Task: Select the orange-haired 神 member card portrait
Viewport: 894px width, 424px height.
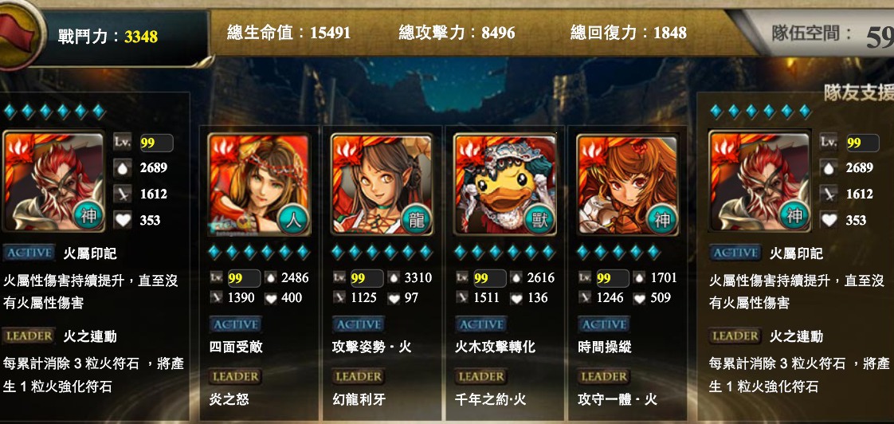Action: point(628,184)
